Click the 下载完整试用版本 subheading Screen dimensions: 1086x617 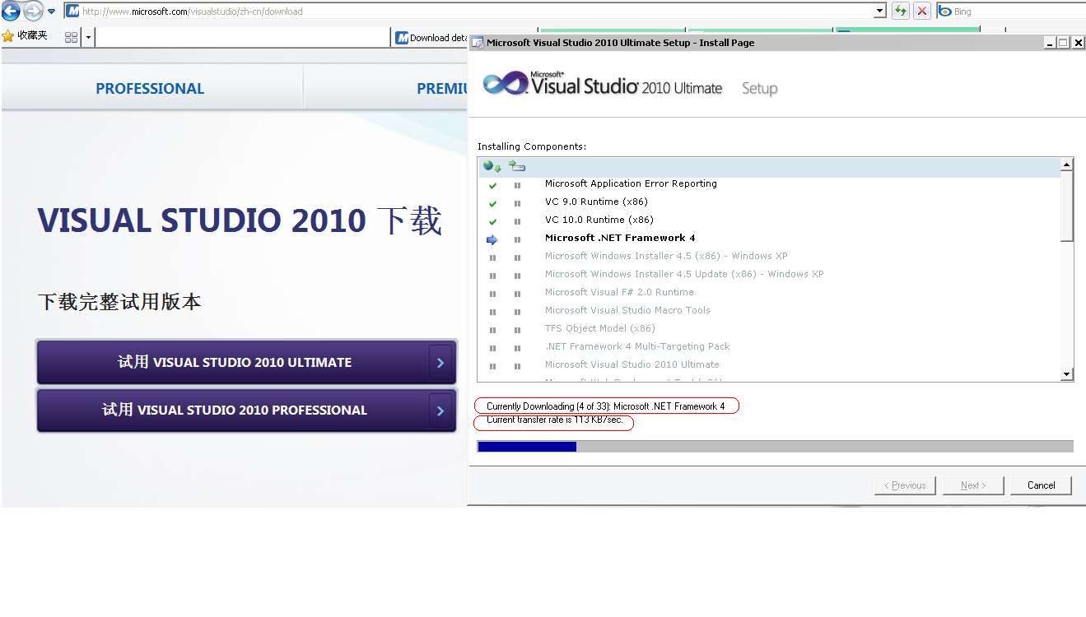point(119,302)
